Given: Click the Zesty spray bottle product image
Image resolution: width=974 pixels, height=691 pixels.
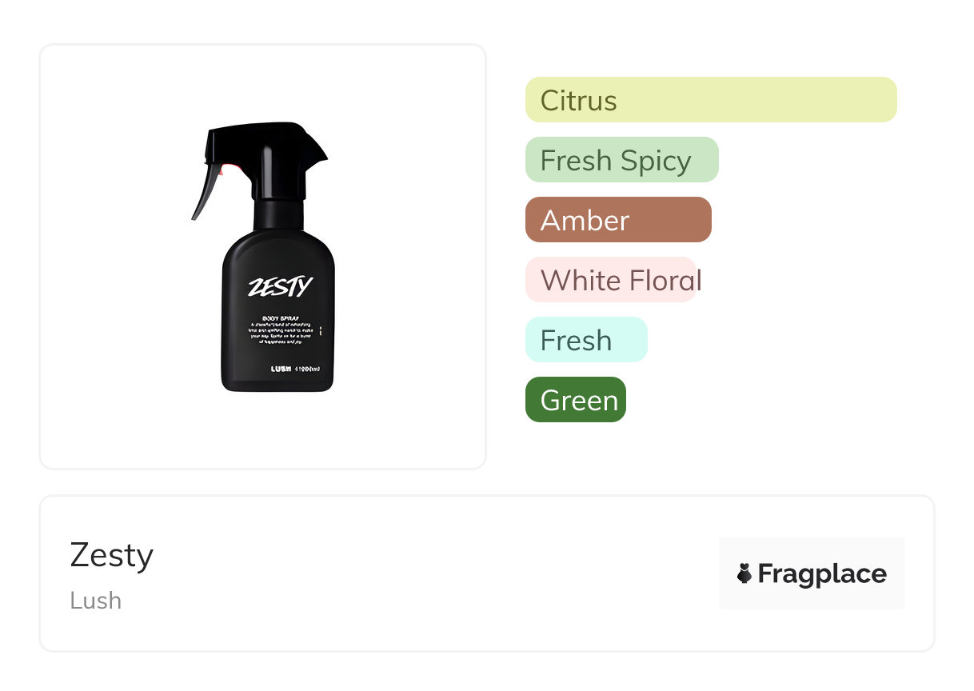Looking at the screenshot, I should pyautogui.click(x=263, y=257).
